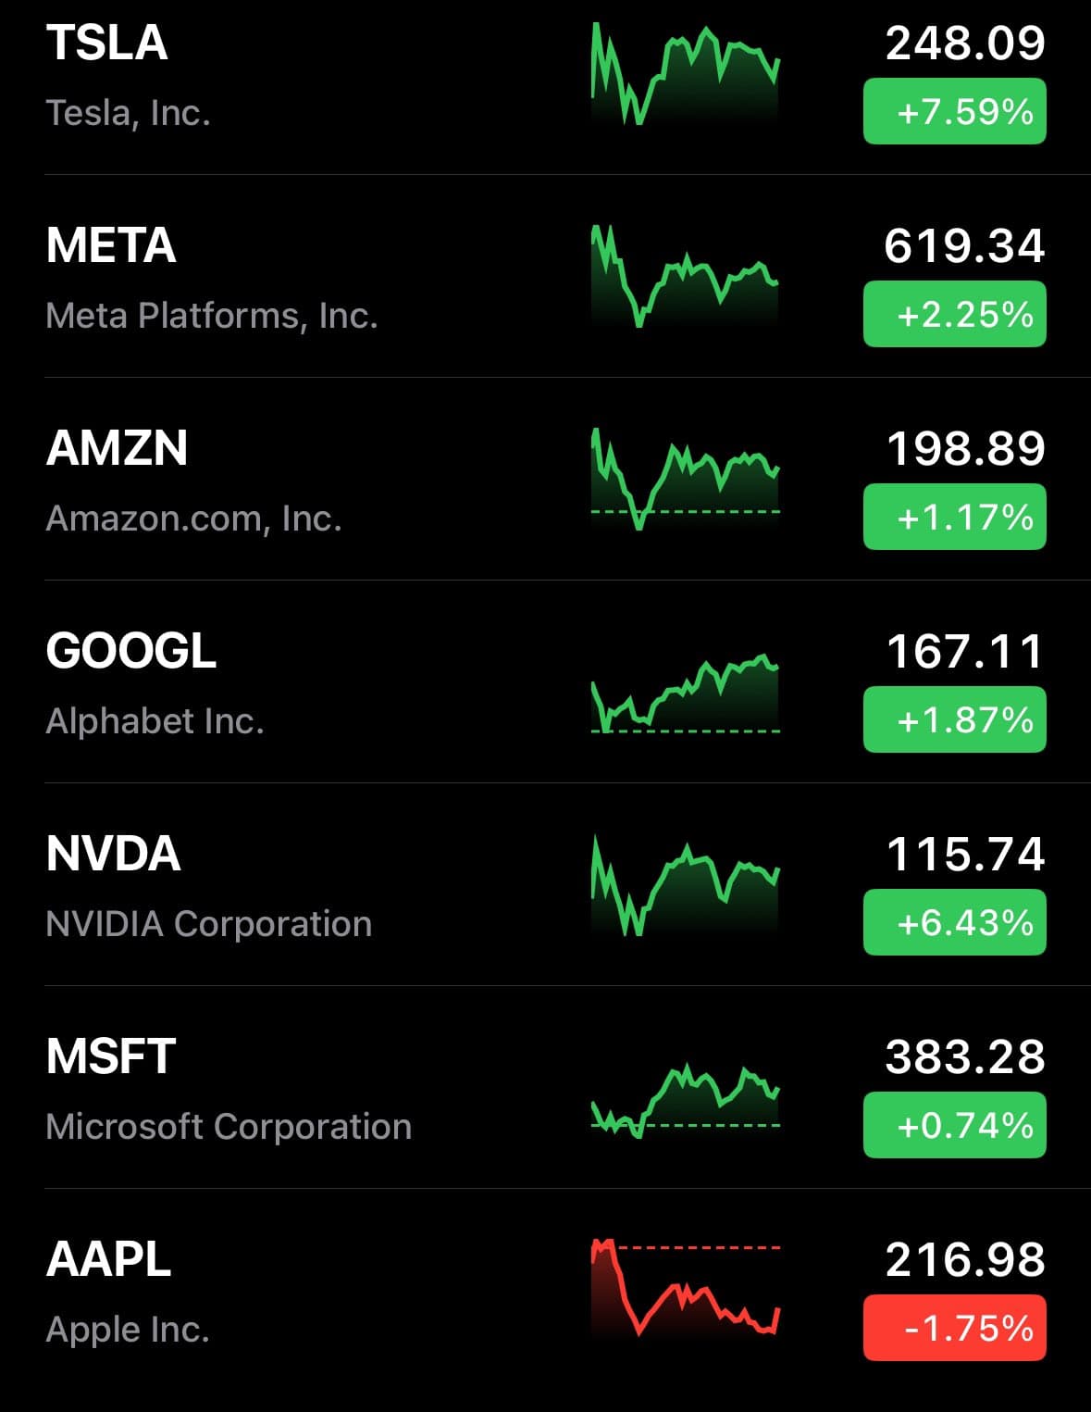Select the NVIDIA Corporation label
This screenshot has height=1412, width=1091.
click(209, 924)
